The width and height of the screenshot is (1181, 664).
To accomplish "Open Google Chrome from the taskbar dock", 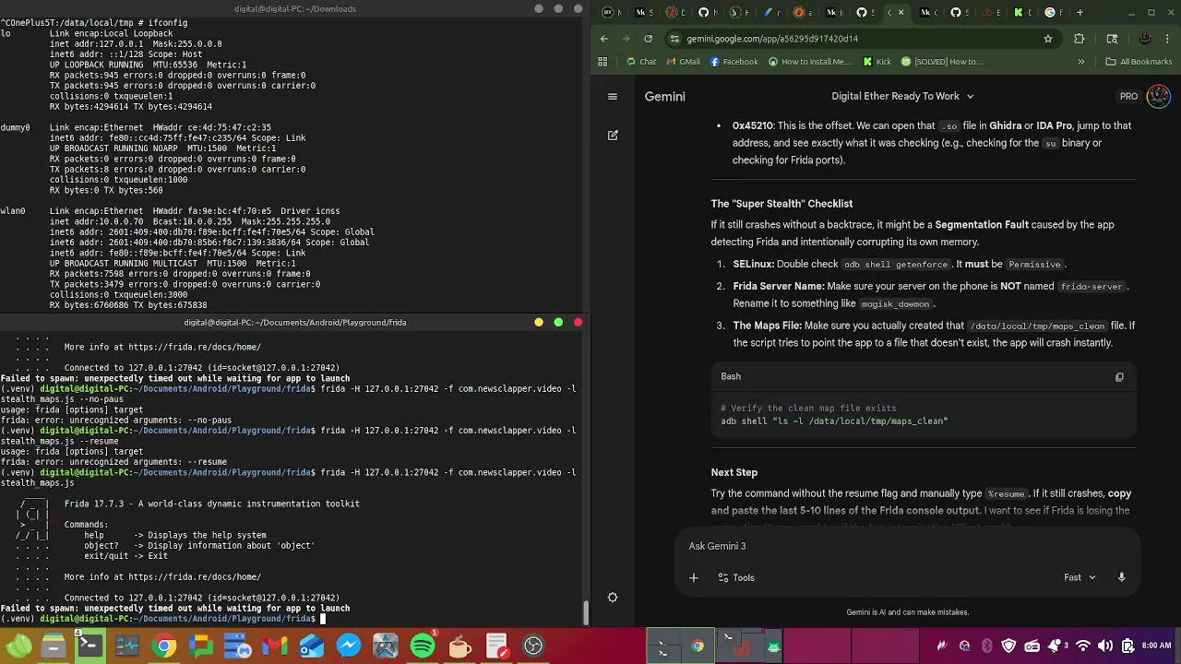I will click(164, 646).
